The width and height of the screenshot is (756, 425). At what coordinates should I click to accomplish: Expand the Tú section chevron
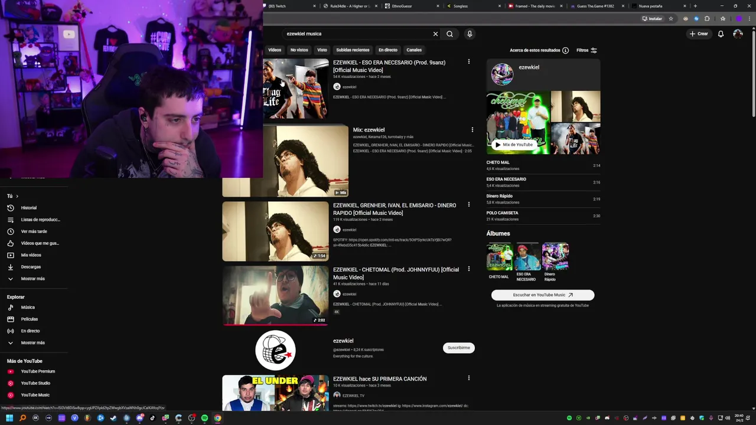coord(17,196)
